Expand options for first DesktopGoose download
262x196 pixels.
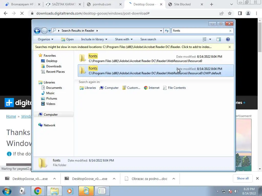54,179
